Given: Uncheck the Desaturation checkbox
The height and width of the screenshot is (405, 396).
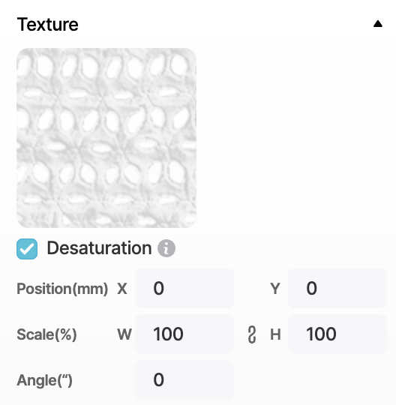Looking at the screenshot, I should (27, 249).
